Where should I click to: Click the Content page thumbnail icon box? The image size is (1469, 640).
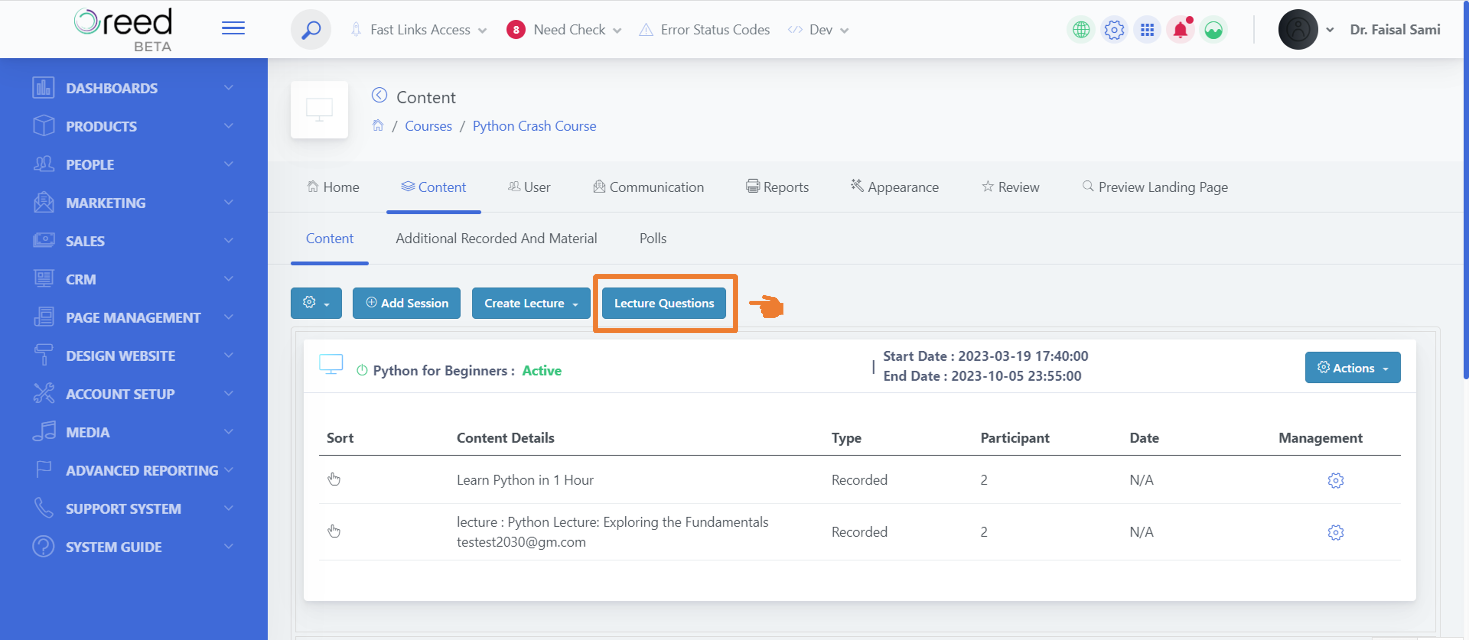319,109
